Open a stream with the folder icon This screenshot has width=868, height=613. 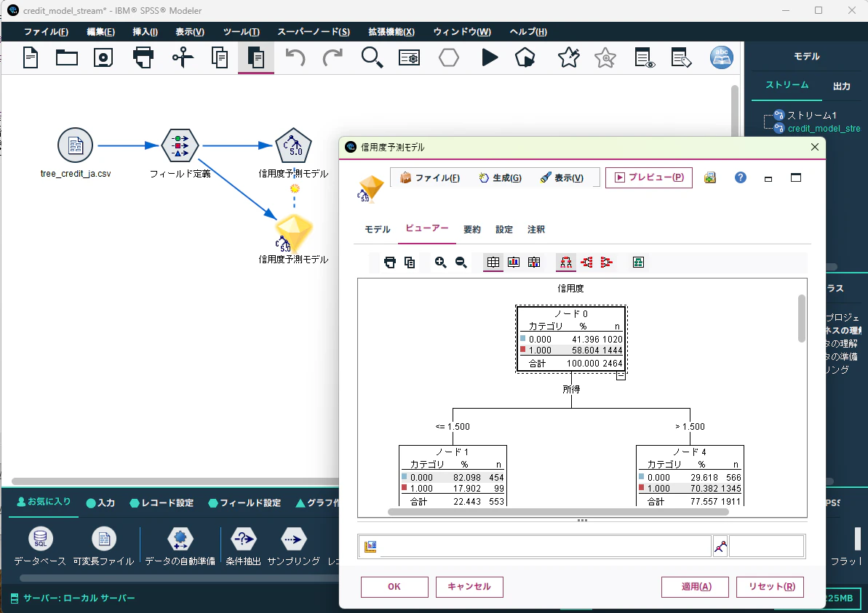tap(67, 57)
